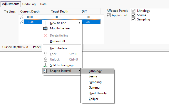
Task: Click the Modify tie line icon
Action: (45, 28)
